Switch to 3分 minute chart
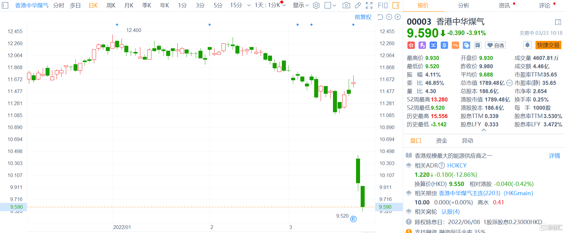This screenshot has height=233, width=565. [x=200, y=5]
